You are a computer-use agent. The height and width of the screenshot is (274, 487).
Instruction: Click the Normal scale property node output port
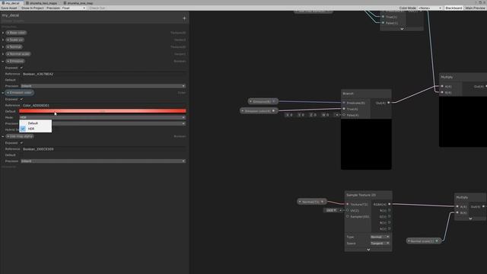coord(437,241)
